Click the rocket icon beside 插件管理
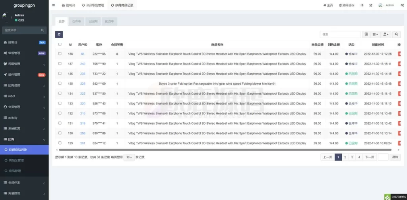The image size is (407, 200). tap(5, 74)
